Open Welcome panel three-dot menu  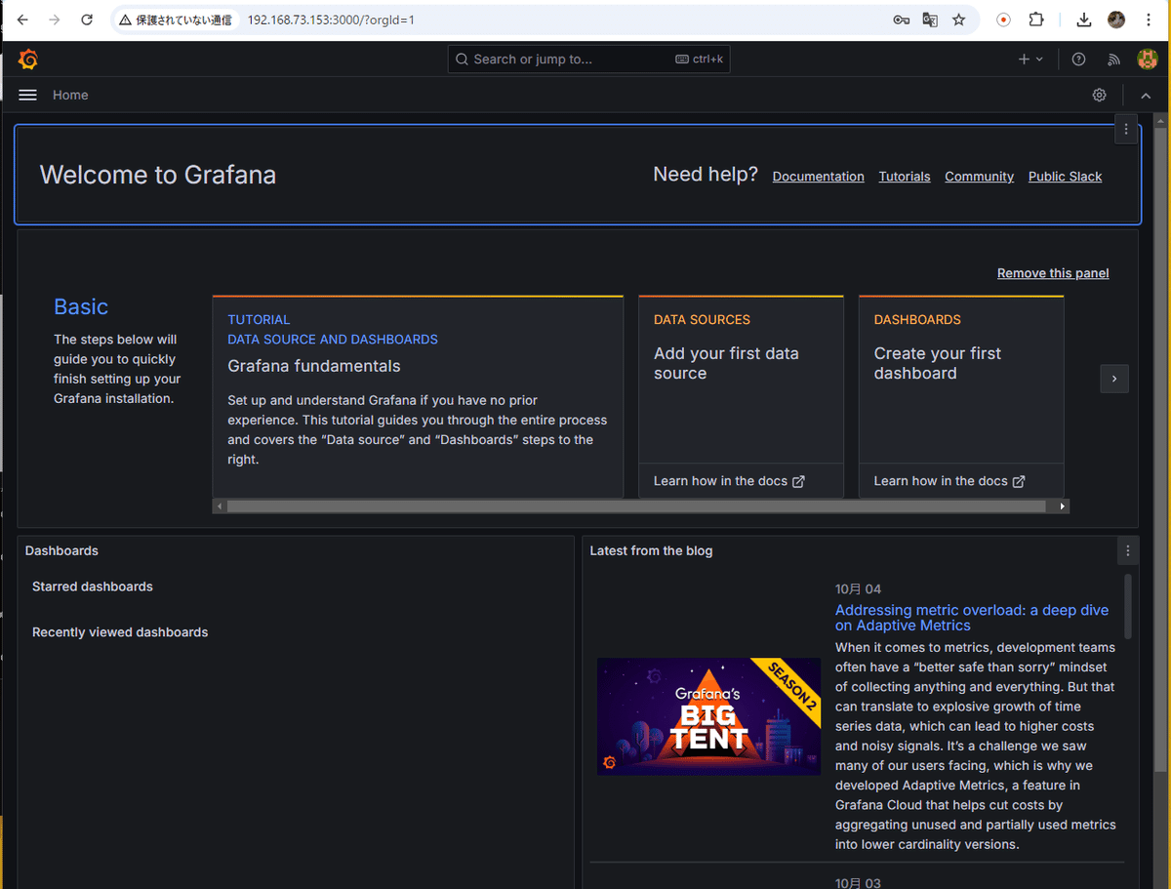pyautogui.click(x=1126, y=129)
